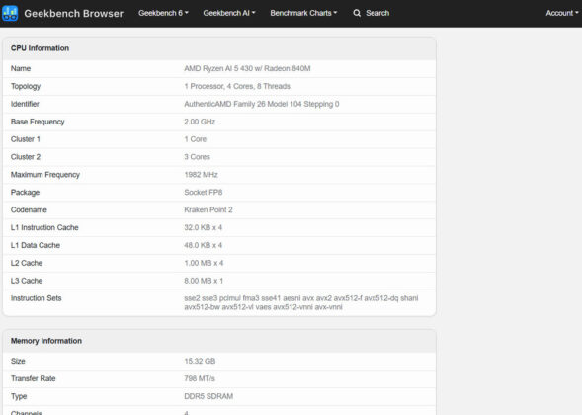Click the AMD Ryzen AI 5 430 name value
The image size is (582, 415).
[x=247, y=68]
